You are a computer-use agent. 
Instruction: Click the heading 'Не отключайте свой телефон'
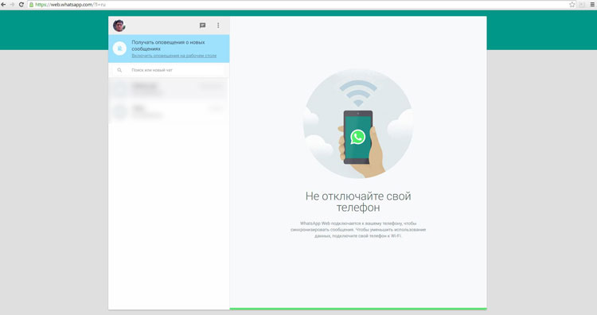pos(358,201)
